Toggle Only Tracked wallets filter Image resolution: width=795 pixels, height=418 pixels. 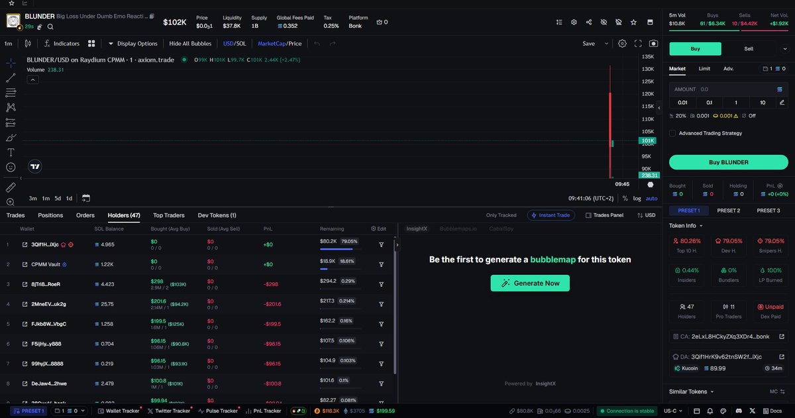[501, 215]
